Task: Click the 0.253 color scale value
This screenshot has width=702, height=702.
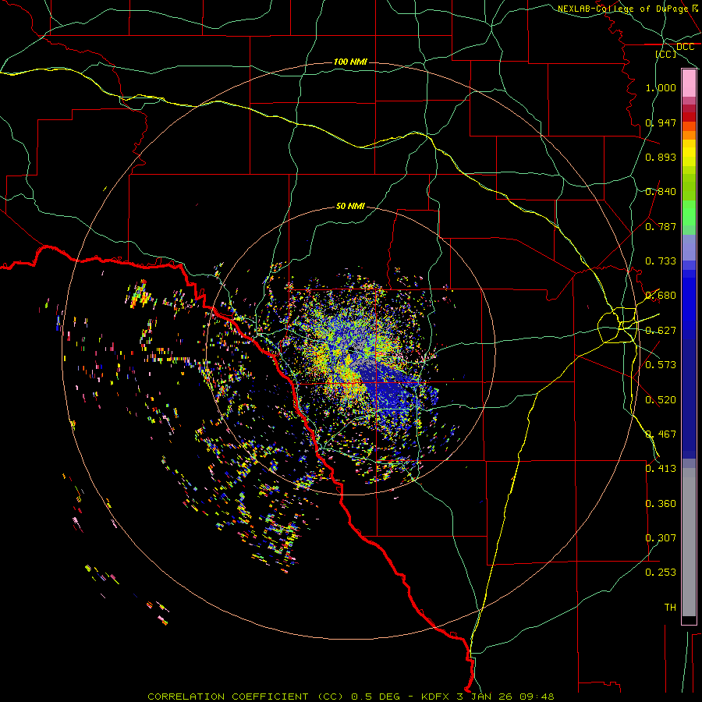Action: (661, 573)
